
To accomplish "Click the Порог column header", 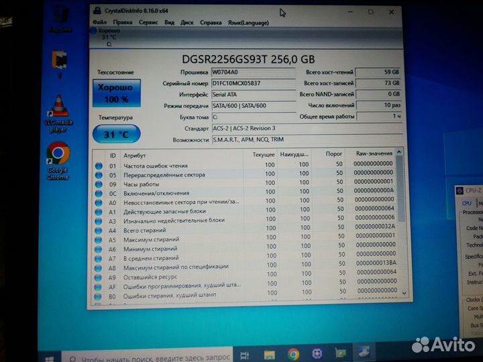I will [x=333, y=154].
